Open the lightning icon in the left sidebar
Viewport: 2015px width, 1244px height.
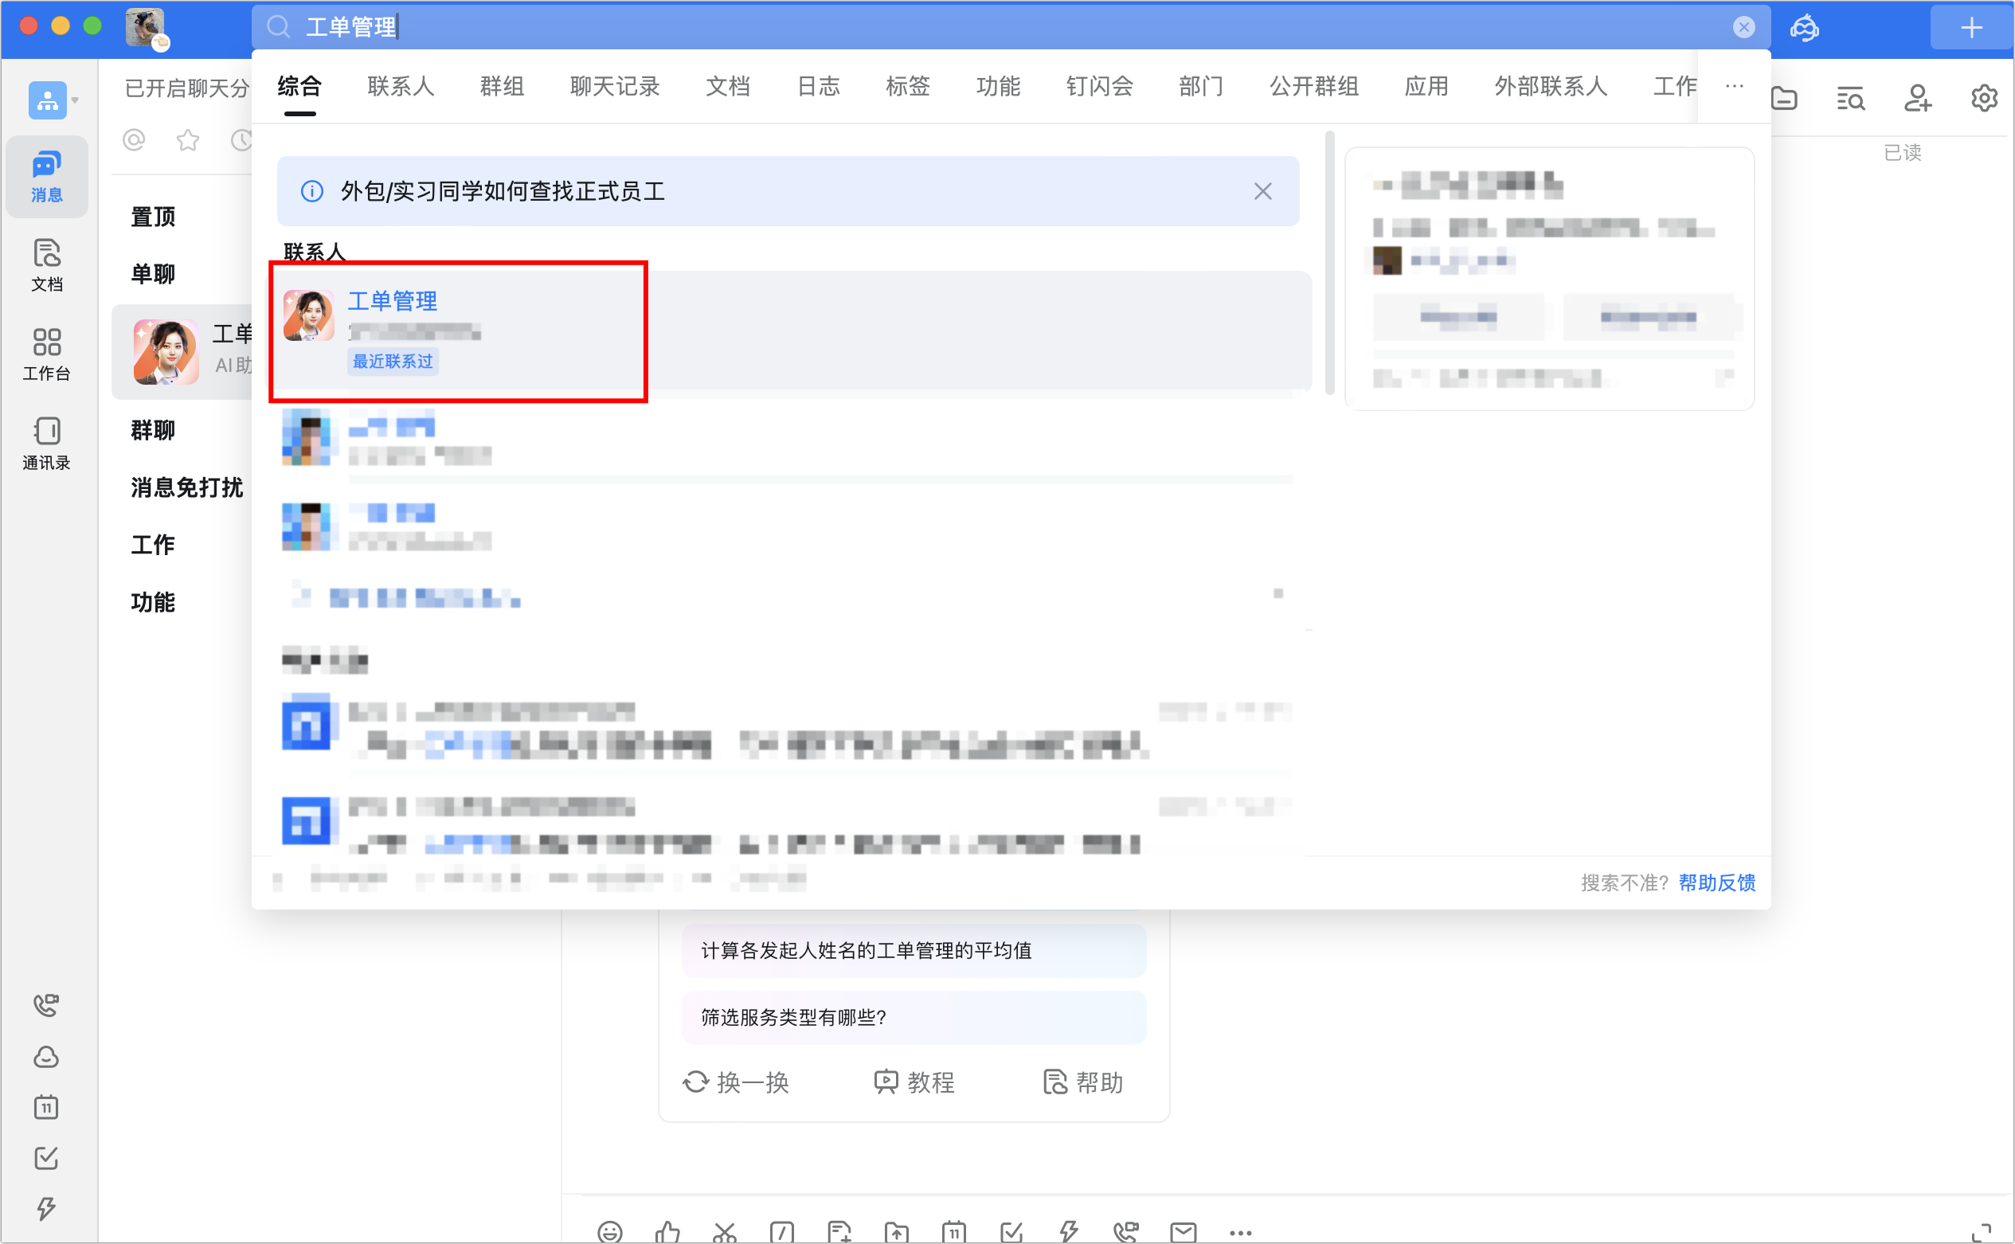pos(46,1209)
